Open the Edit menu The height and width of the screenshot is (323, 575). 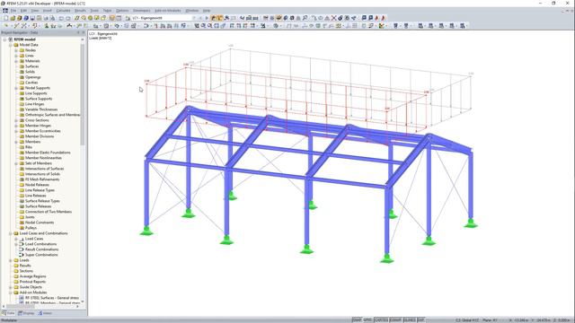click(x=23, y=11)
